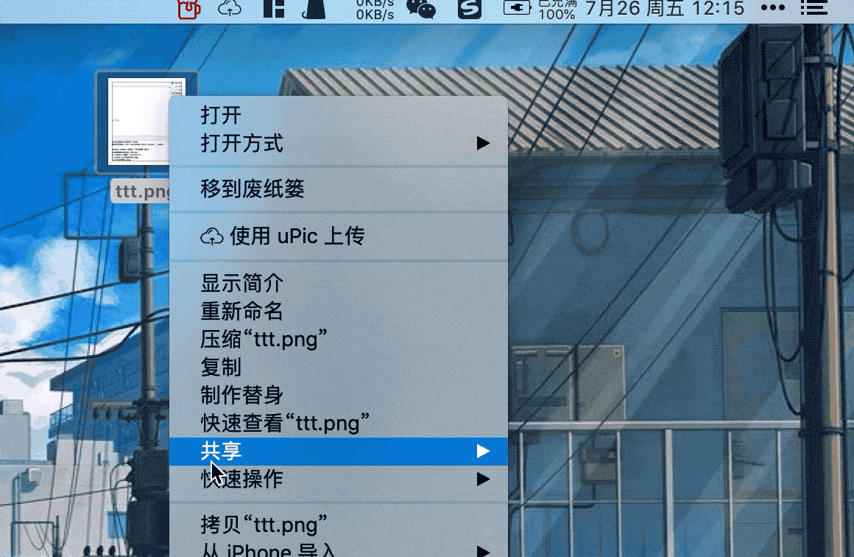Click the date and time display
Viewport: 854px width, 557px height.
click(665, 9)
